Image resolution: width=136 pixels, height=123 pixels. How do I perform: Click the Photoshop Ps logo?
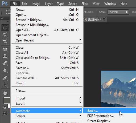click(5, 3)
